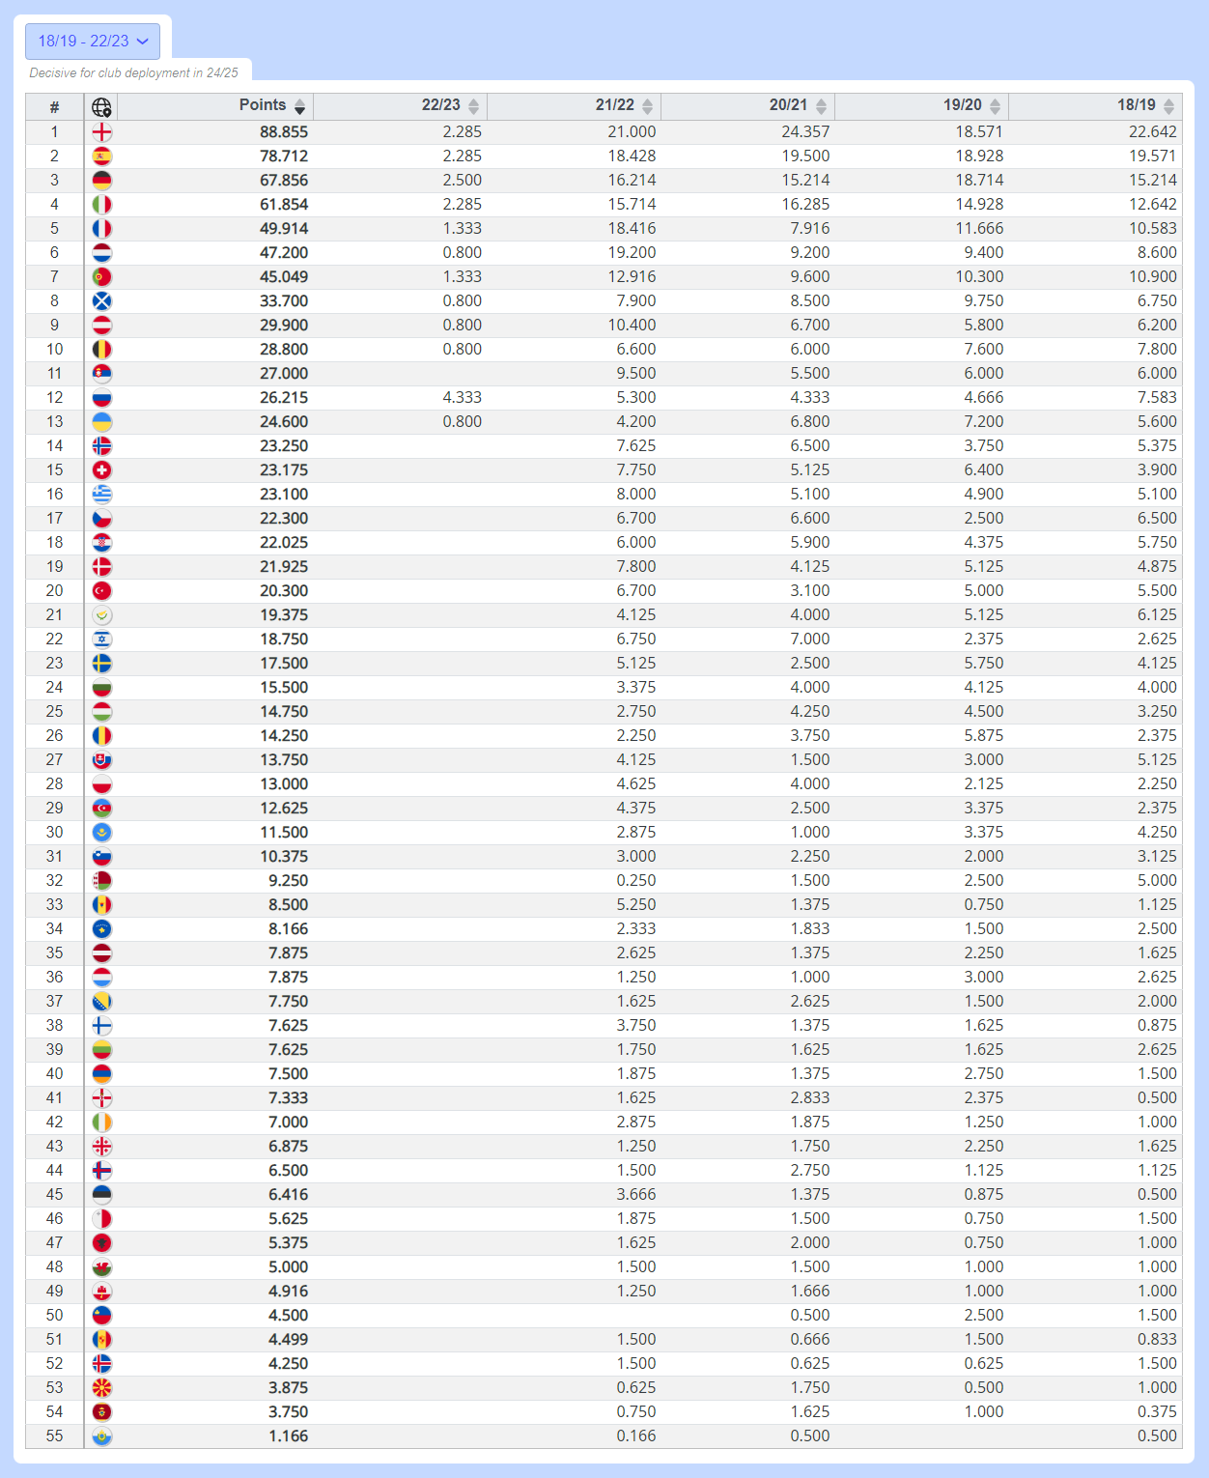Image resolution: width=1209 pixels, height=1478 pixels.
Task: Select the Norway flag in row 14
Action: click(101, 446)
